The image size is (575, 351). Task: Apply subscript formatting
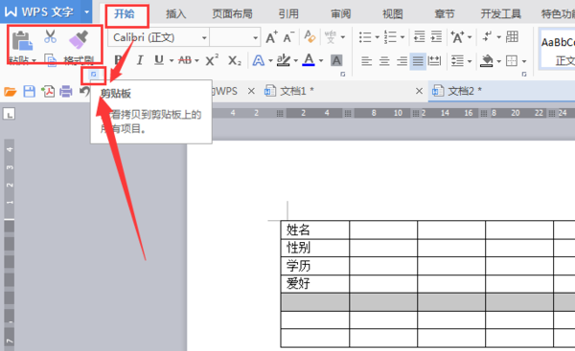235,60
